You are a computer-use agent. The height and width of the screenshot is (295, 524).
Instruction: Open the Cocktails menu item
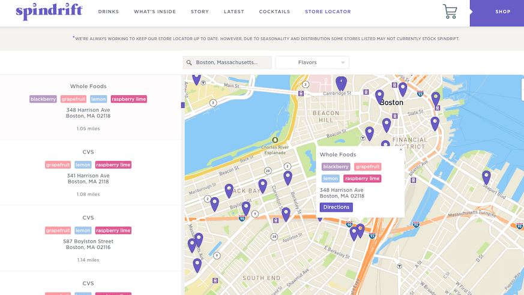[274, 11]
